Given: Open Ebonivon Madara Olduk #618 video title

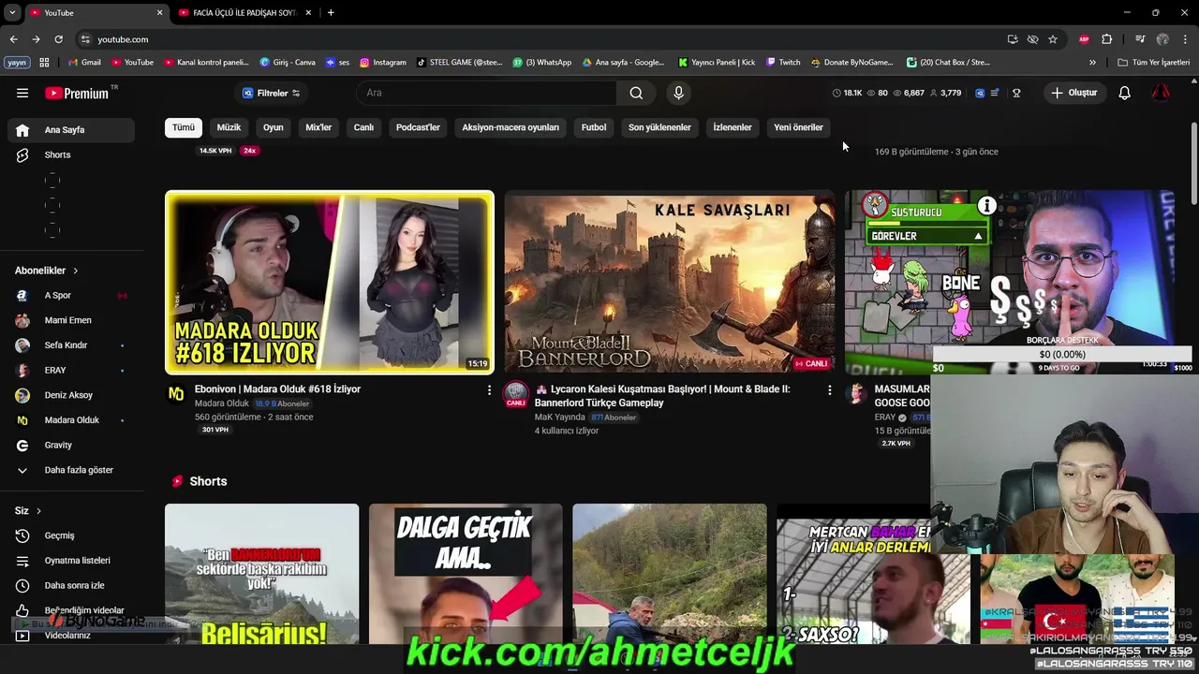Looking at the screenshot, I should click(x=277, y=388).
